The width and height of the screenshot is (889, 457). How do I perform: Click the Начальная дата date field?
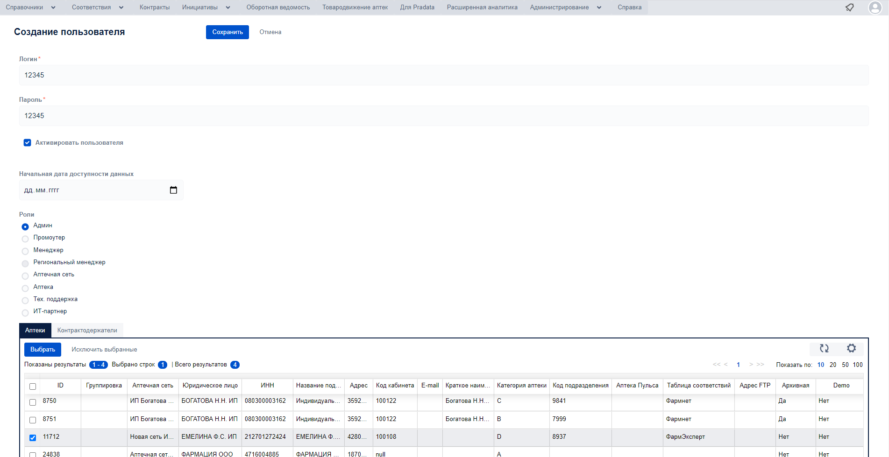[x=101, y=190]
